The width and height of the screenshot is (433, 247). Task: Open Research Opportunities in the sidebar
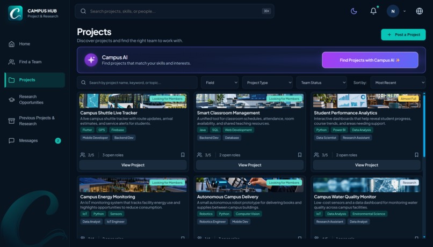pos(34,100)
